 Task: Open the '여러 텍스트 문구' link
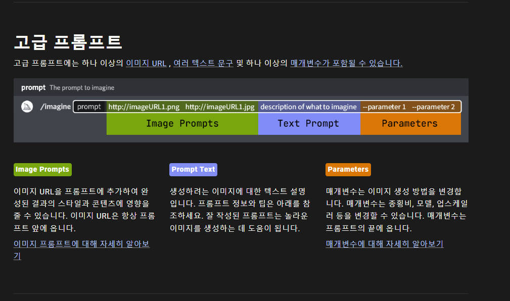(203, 63)
